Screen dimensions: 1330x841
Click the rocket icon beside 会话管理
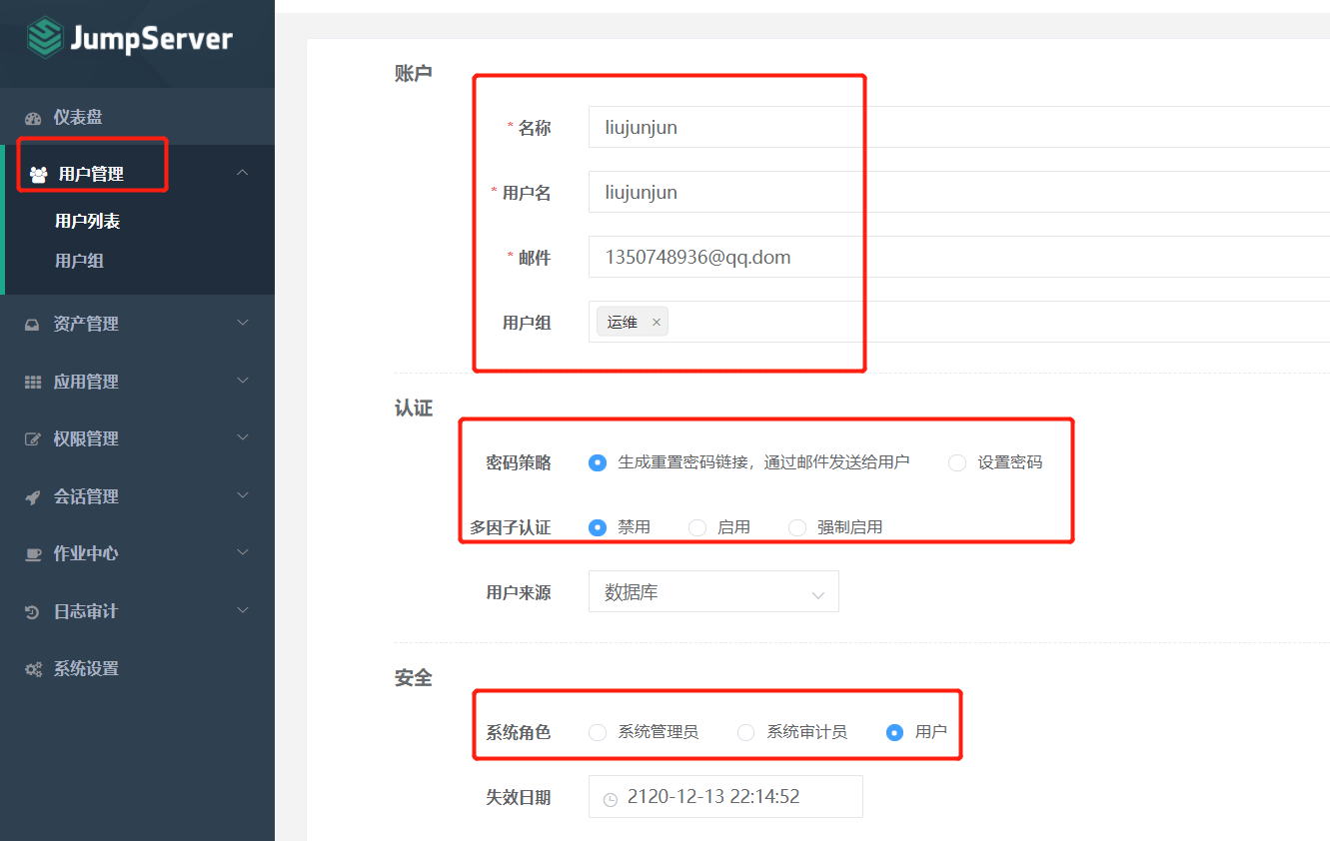(33, 497)
